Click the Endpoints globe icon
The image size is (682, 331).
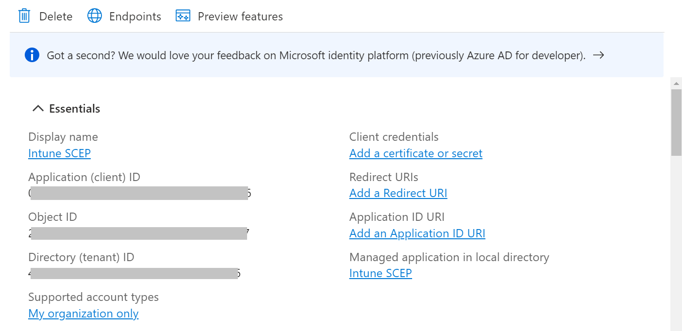coord(95,16)
